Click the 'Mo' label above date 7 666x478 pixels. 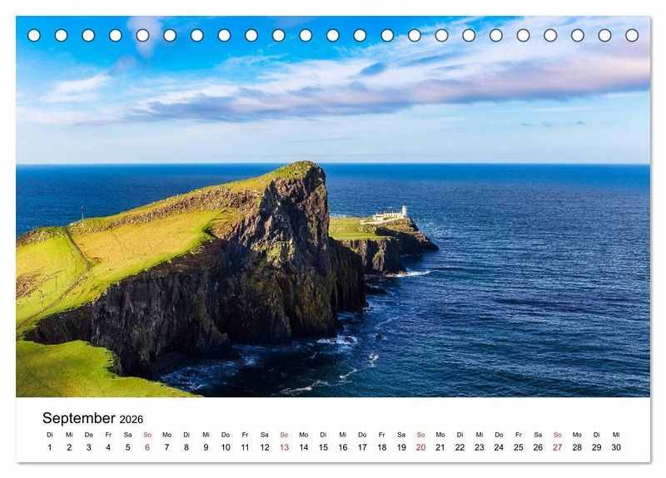pyautogui.click(x=167, y=435)
